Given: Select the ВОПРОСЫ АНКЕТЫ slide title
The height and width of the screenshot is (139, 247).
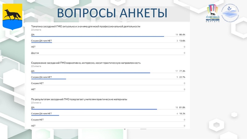Looking at the screenshot, I should pos(112,13).
